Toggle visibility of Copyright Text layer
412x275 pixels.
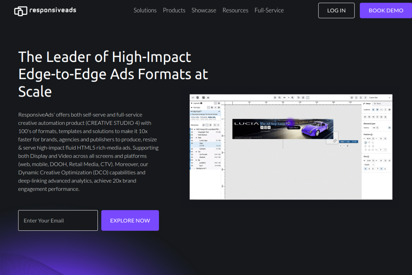192,132
